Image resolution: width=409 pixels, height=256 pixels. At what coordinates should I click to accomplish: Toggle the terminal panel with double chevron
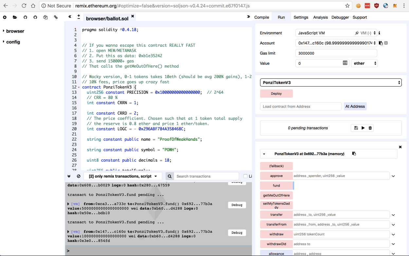69,176
